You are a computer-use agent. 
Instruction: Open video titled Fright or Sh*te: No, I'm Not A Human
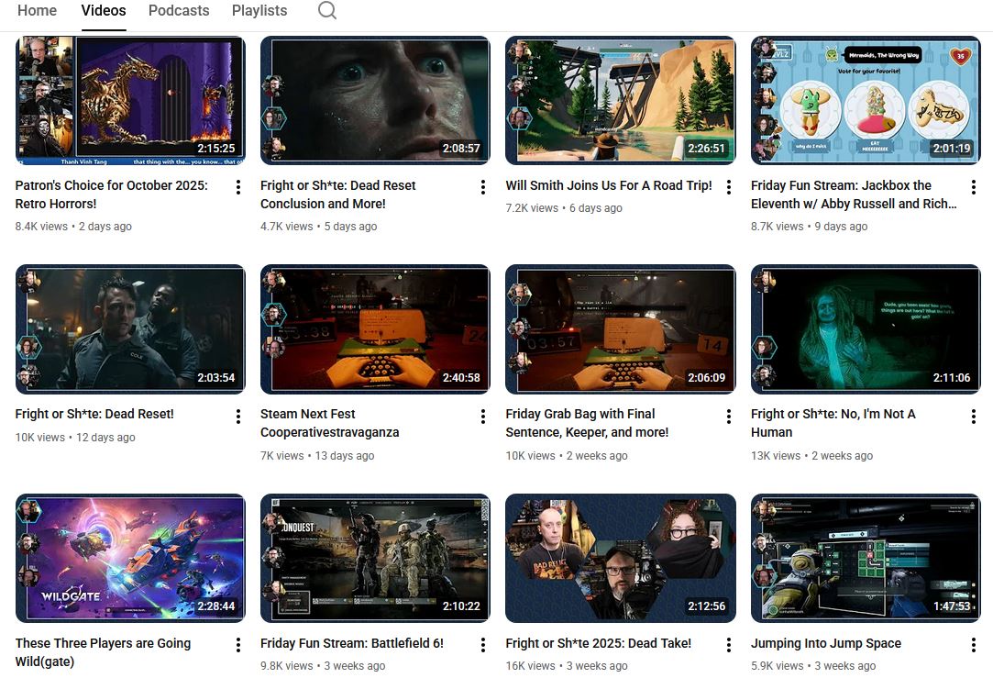(833, 423)
